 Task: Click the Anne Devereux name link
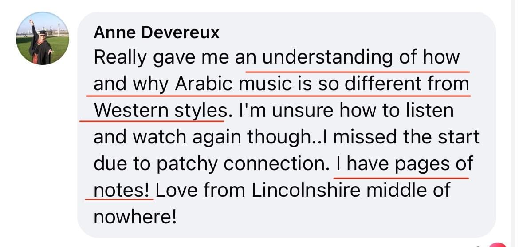click(157, 32)
